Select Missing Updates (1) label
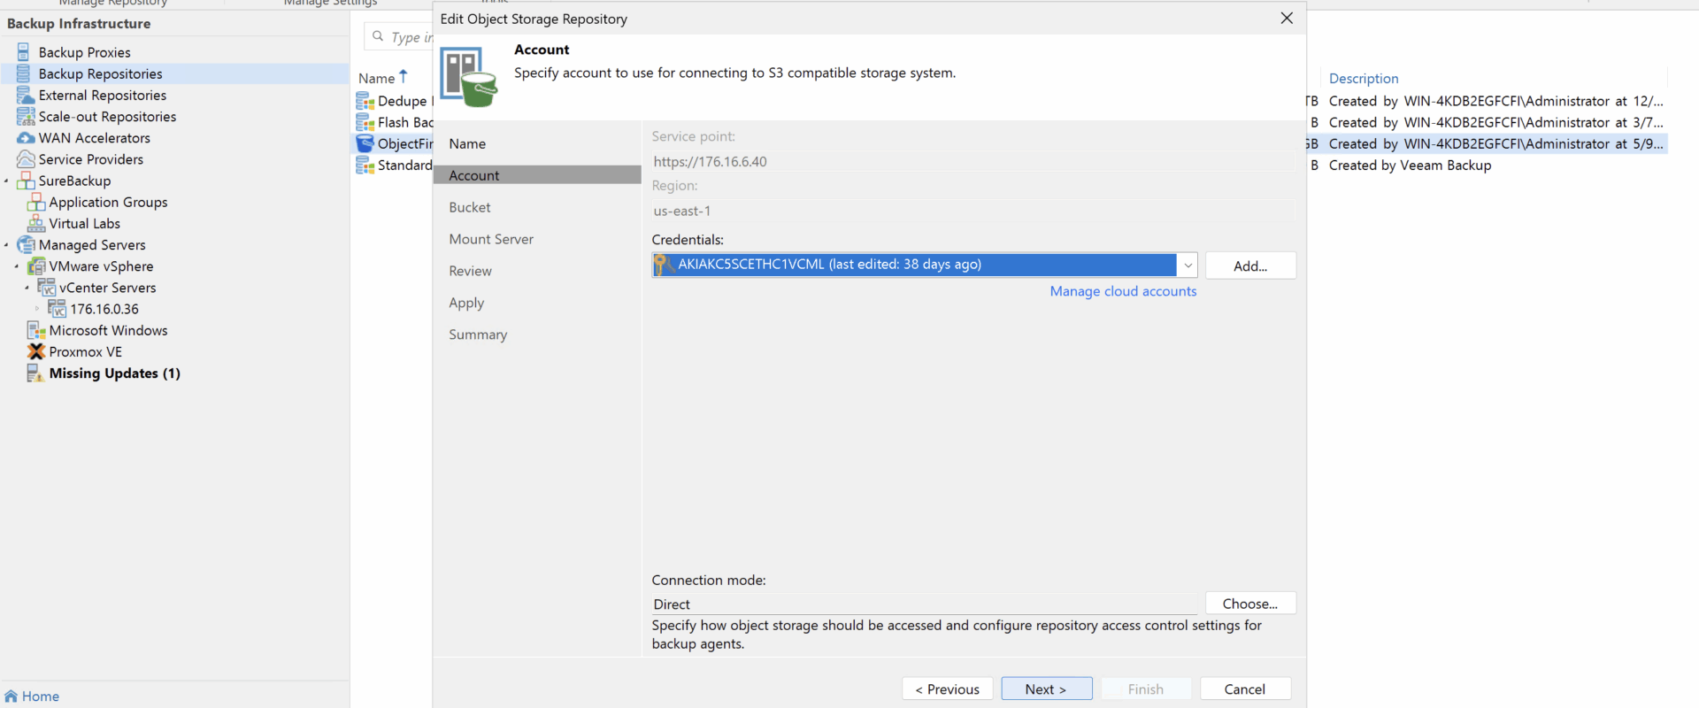The width and height of the screenshot is (1699, 708). coord(114,373)
